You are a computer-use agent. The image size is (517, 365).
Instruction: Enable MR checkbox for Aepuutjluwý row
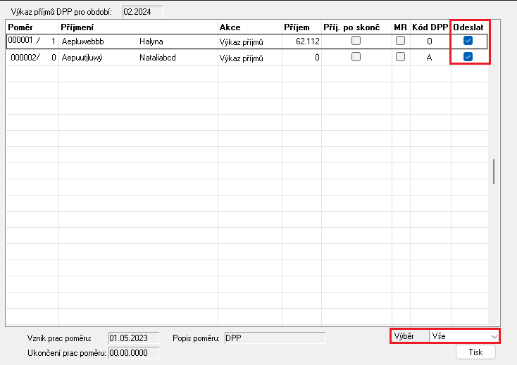pos(400,56)
